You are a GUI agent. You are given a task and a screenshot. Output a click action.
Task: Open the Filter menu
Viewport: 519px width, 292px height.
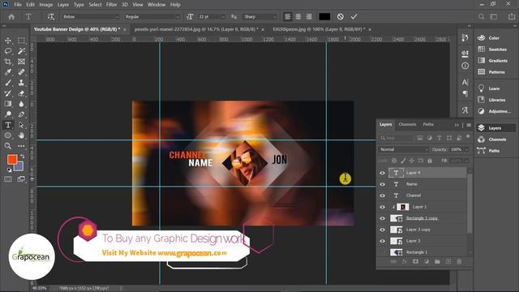tap(112, 5)
